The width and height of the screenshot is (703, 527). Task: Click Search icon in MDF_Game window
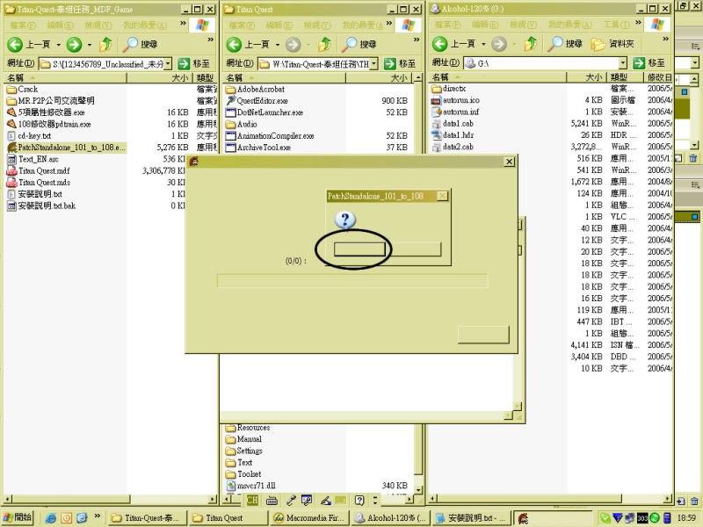[x=130, y=44]
